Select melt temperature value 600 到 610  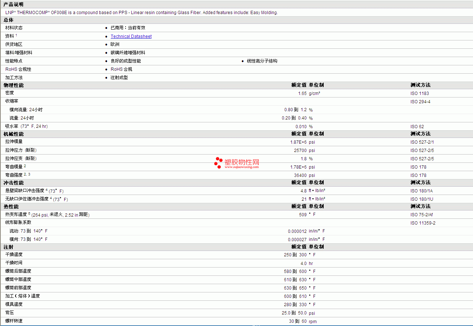(x=295, y=296)
